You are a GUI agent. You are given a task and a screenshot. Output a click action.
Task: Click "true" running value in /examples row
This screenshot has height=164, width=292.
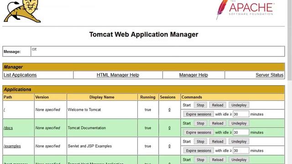(x=148, y=146)
